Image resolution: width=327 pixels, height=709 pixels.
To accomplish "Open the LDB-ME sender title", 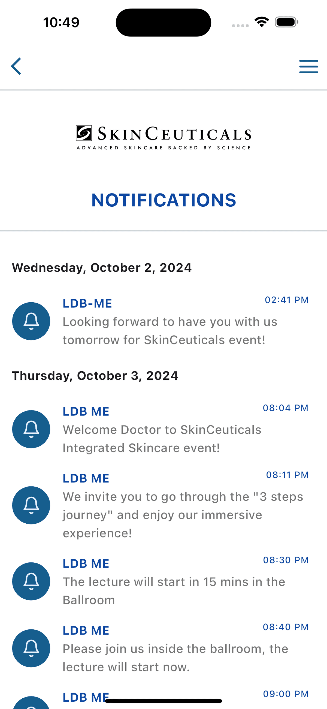I will 87,304.
